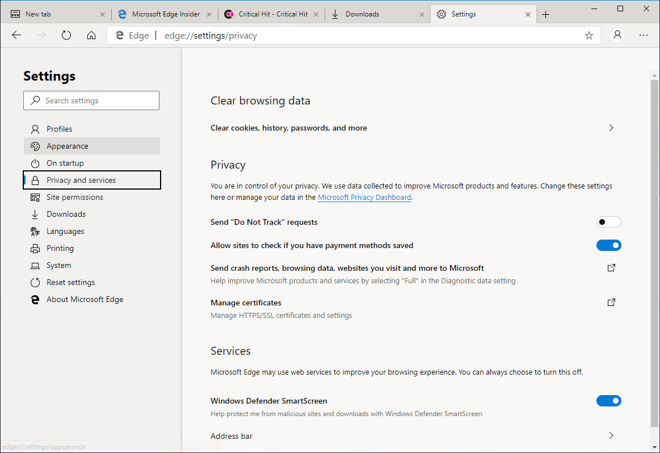Open external link icon for Manage certificates
The width and height of the screenshot is (660, 453).
(x=611, y=303)
